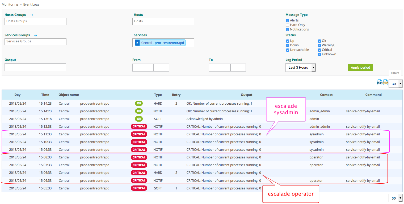The width and height of the screenshot is (404, 204).
Task: Uncheck the Unreachable status filter
Action: tap(288, 50)
